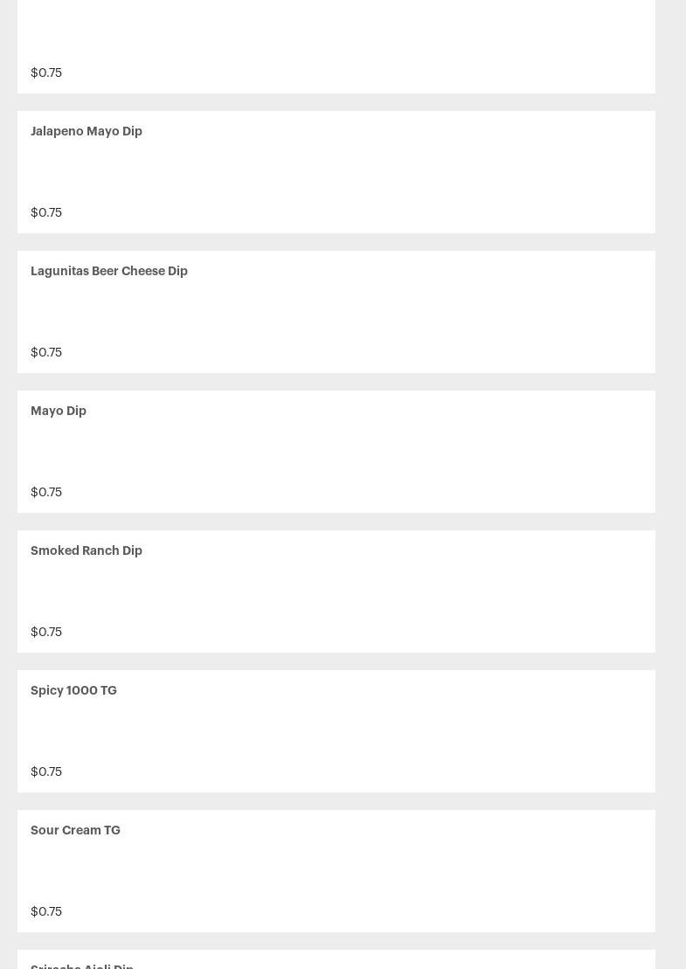Image resolution: width=686 pixels, height=969 pixels.
Task: Open the Jalapeno Mayo Dip item
Action: [87, 131]
